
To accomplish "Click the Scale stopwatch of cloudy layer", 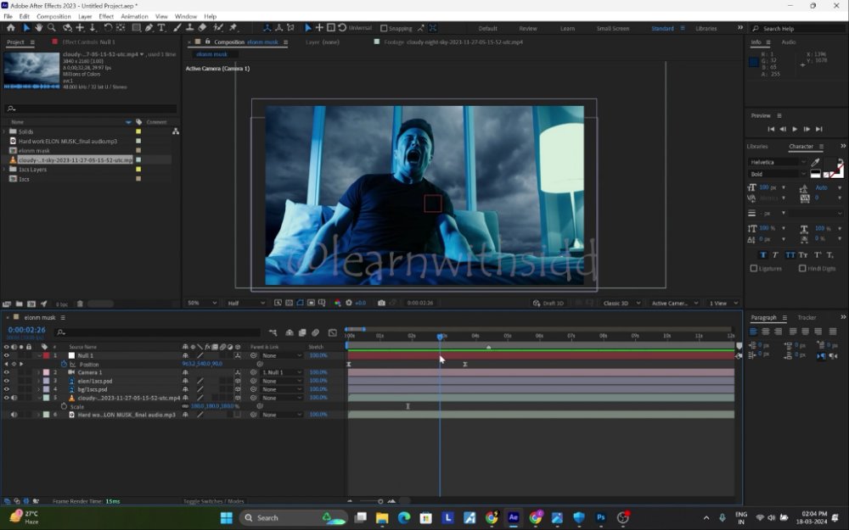I will (x=64, y=406).
